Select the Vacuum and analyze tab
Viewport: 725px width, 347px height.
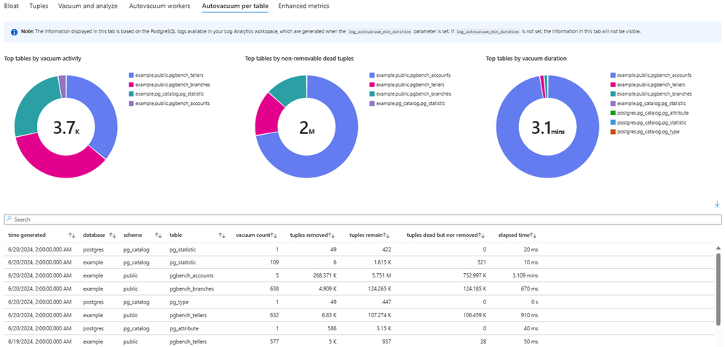[88, 6]
